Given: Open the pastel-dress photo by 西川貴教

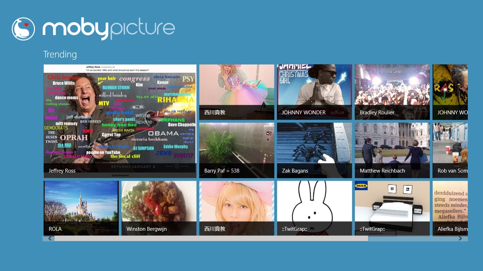Looking at the screenshot, I should pos(237,92).
